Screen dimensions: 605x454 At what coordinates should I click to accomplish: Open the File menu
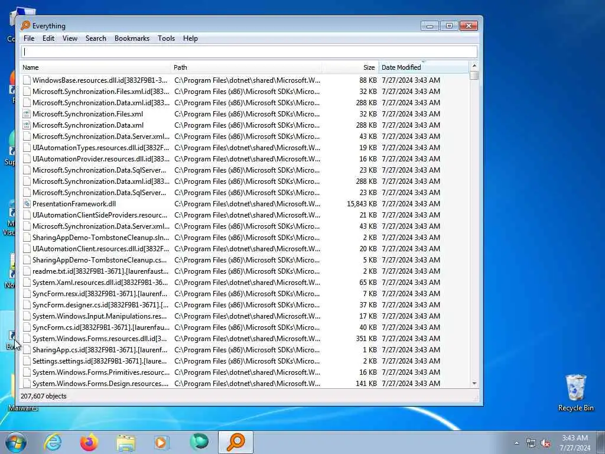tap(29, 38)
